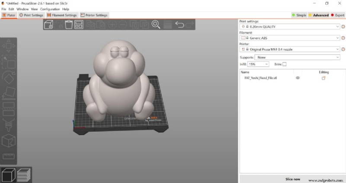Click the Redo arrow icon

click(189, 25)
